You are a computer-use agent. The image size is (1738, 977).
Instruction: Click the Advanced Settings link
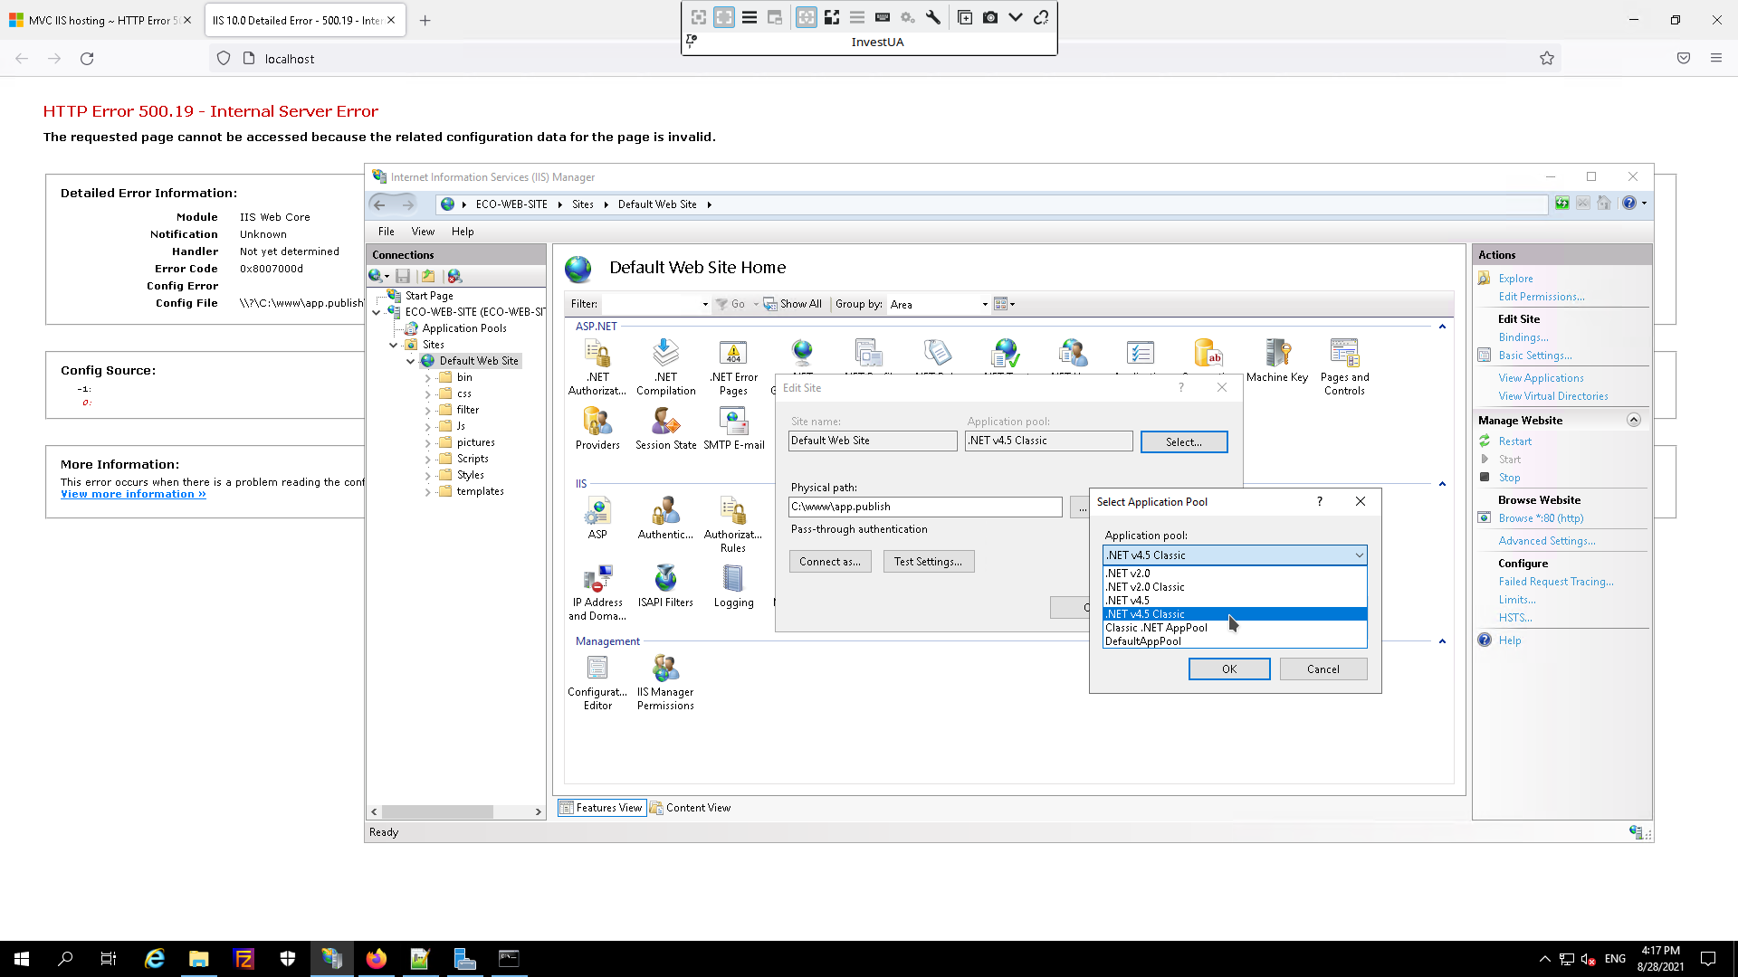pos(1546,541)
